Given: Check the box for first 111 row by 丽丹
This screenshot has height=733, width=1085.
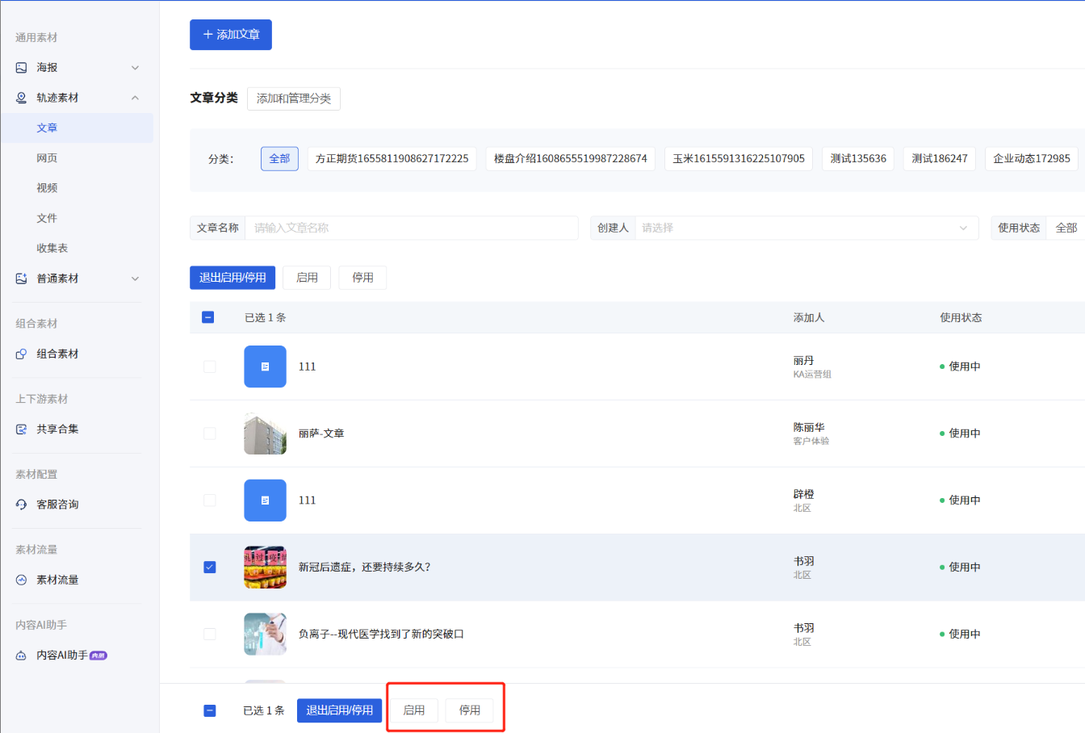Looking at the screenshot, I should pos(210,366).
